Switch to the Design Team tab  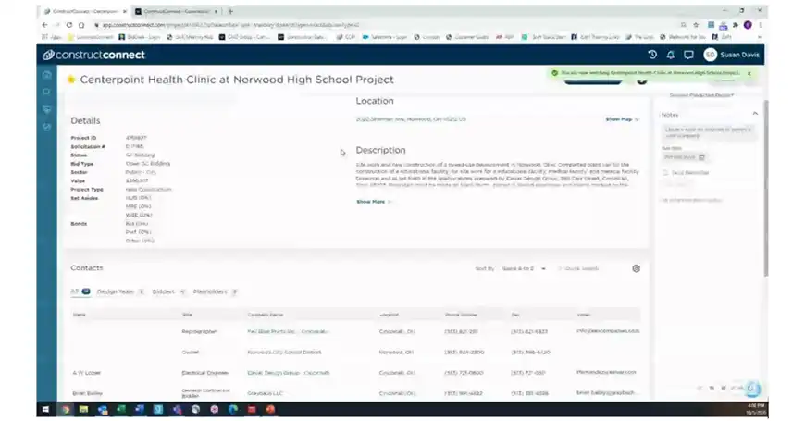pos(118,291)
